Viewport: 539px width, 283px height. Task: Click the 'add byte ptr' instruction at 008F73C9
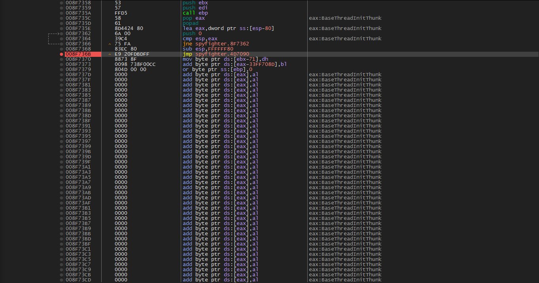(220, 270)
